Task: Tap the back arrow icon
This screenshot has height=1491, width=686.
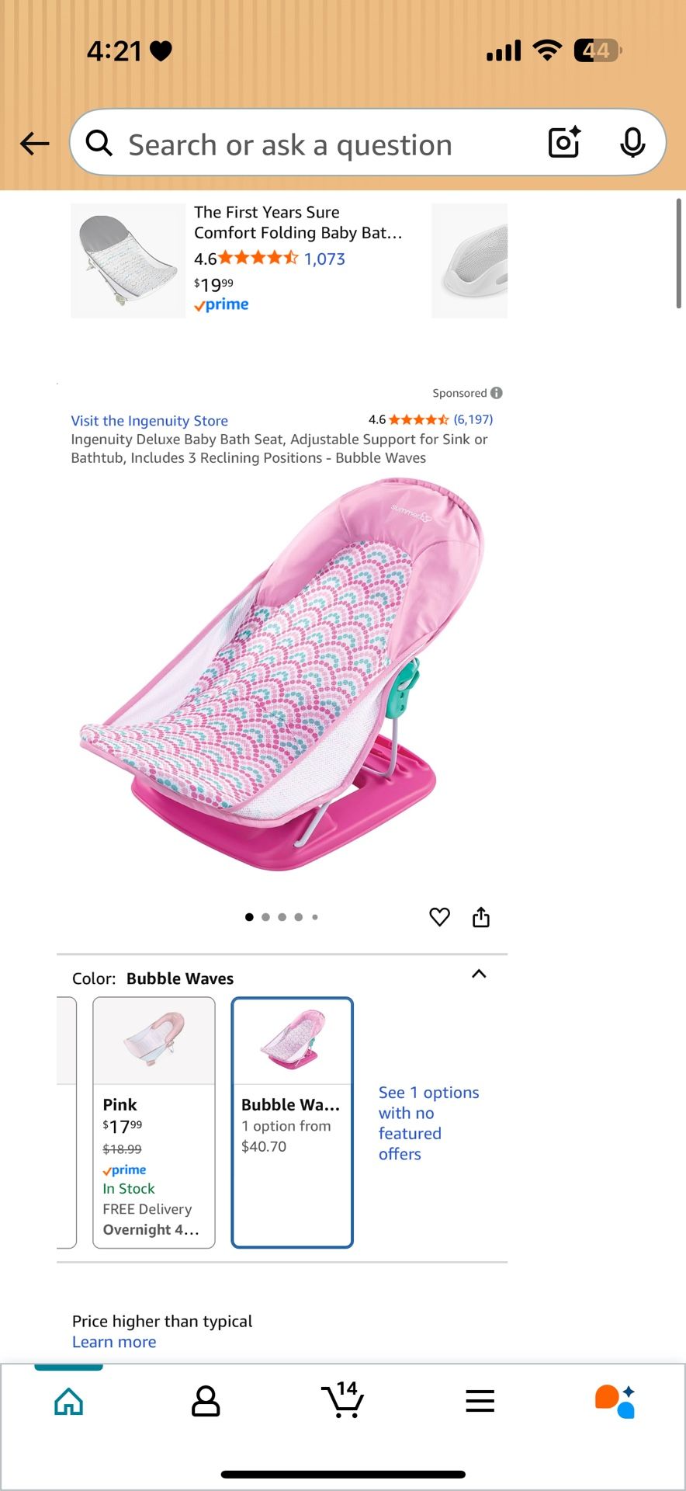Action: (35, 144)
